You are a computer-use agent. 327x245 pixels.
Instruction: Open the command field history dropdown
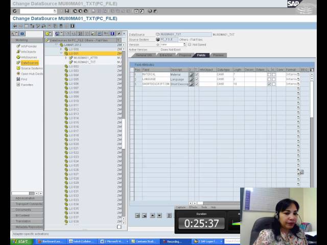point(55,11)
